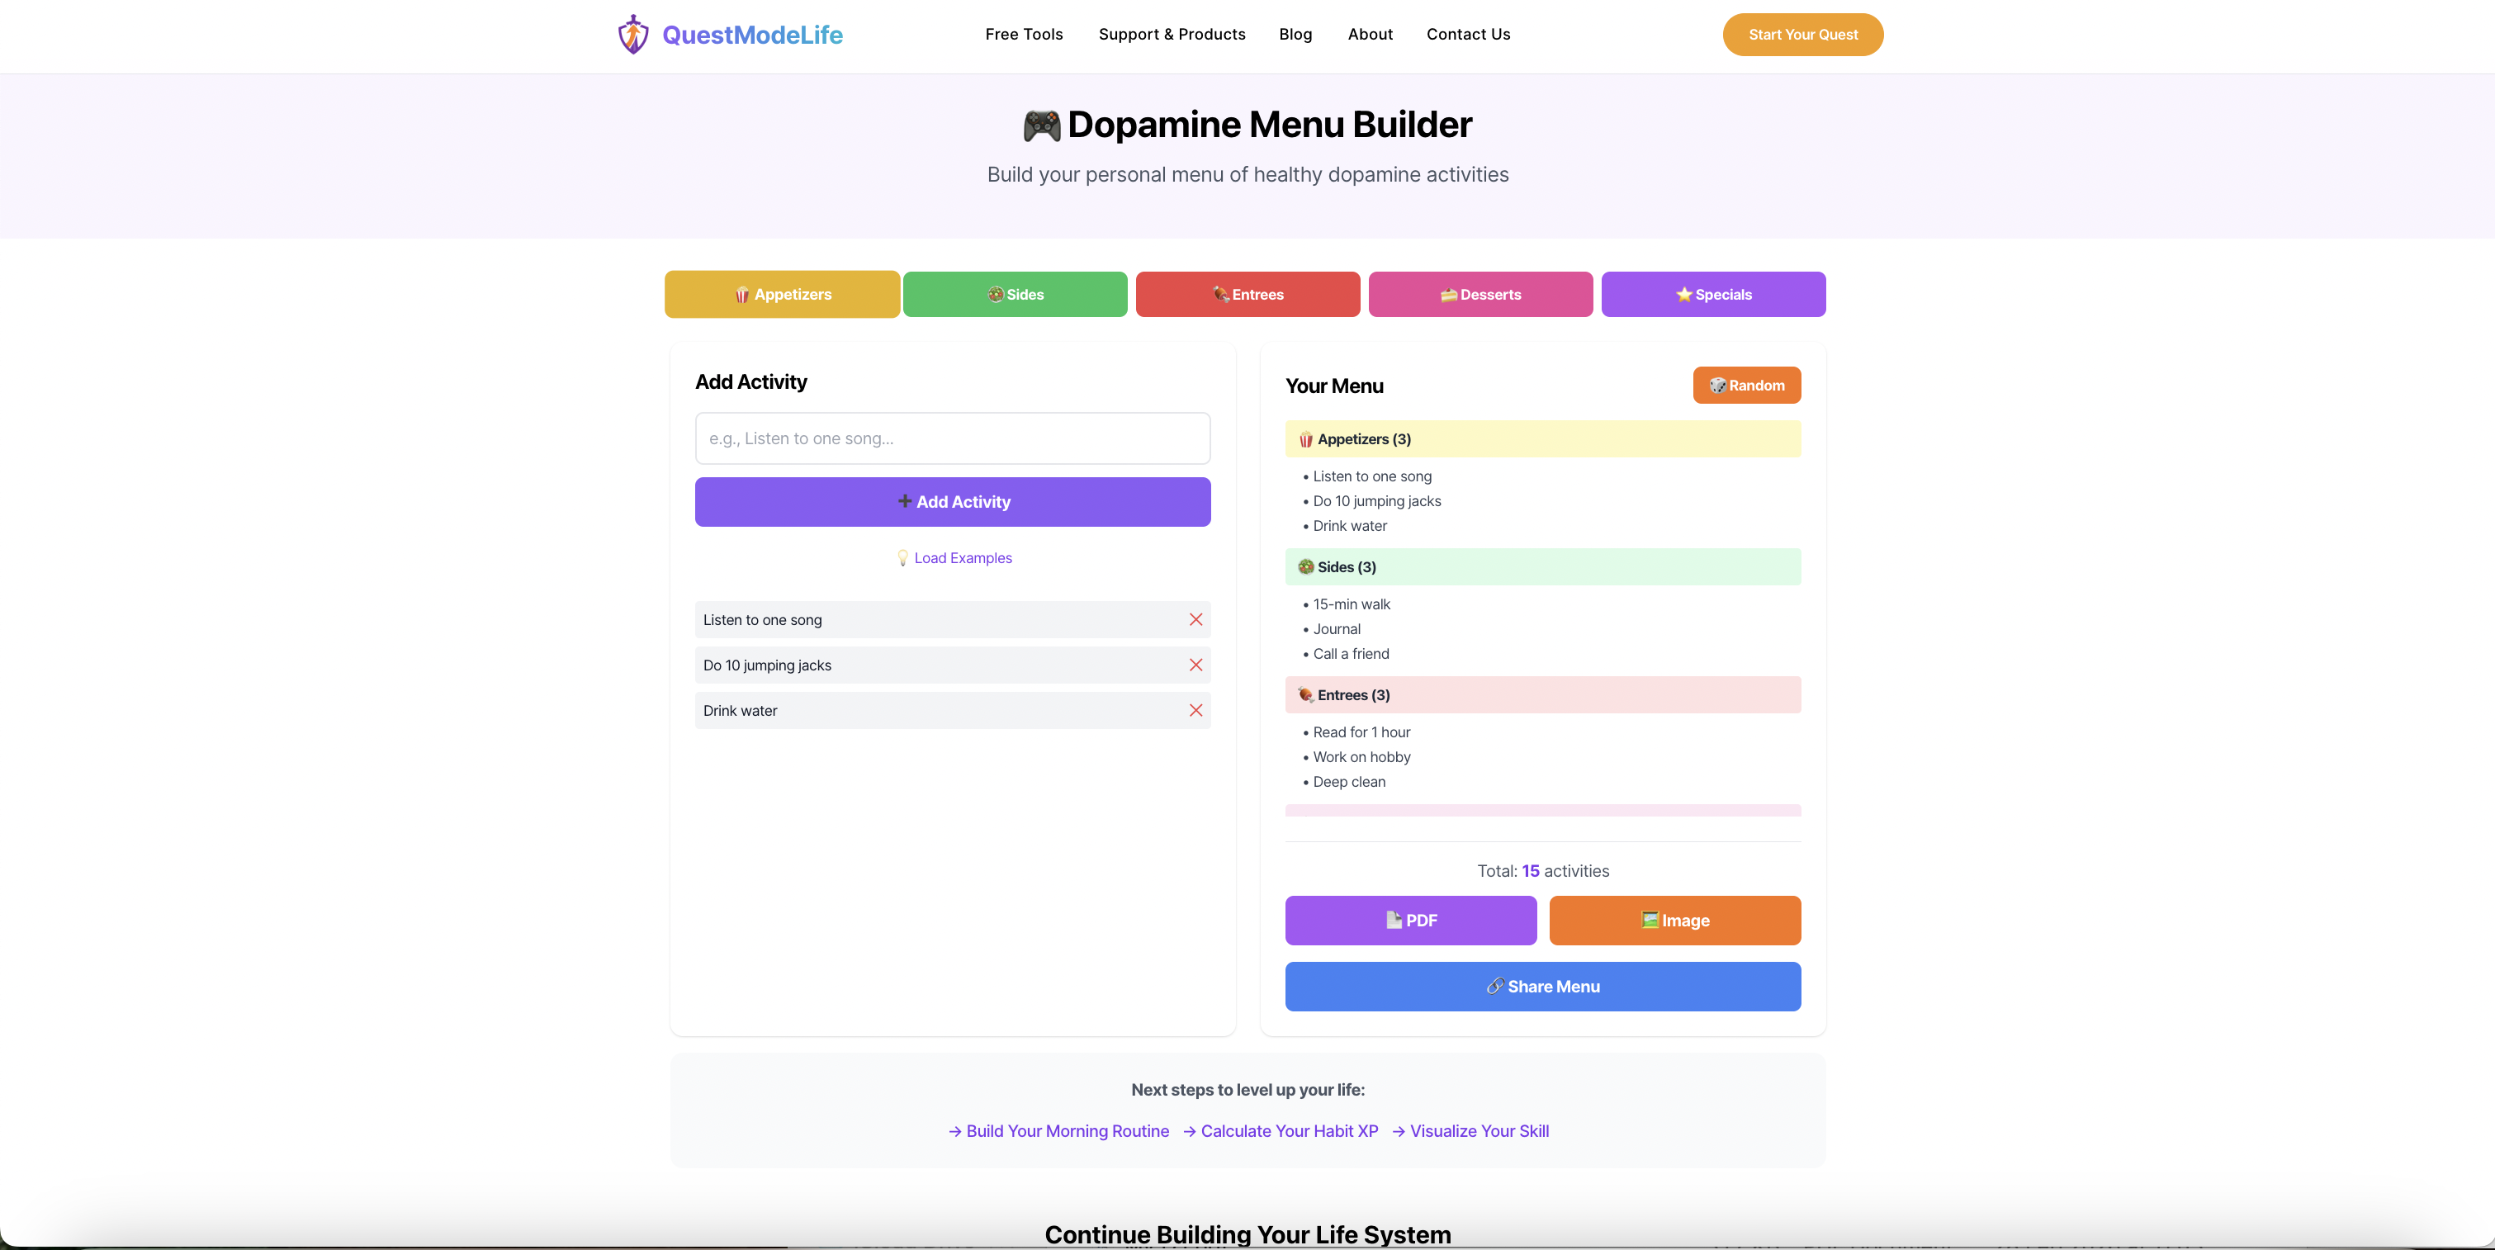Click the QuestModeLife shield logo
This screenshot has height=1250, width=2495.
coord(632,34)
